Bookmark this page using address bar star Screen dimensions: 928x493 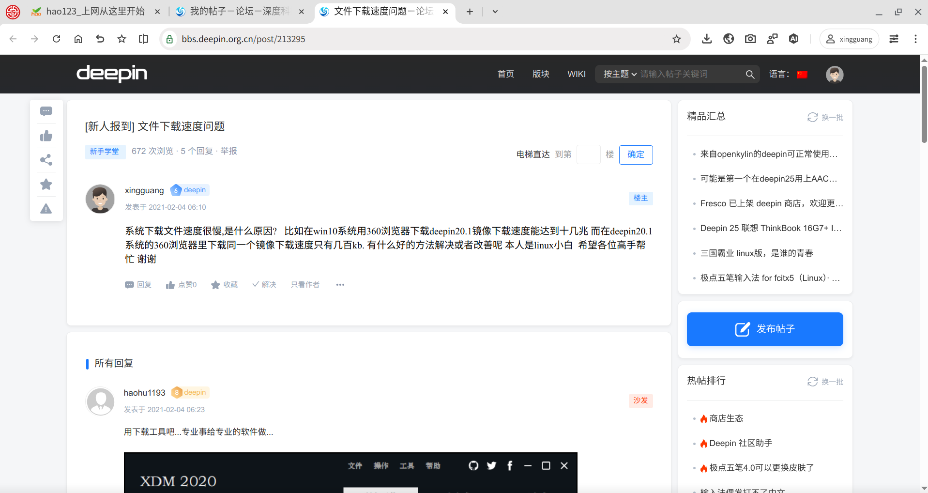(676, 39)
